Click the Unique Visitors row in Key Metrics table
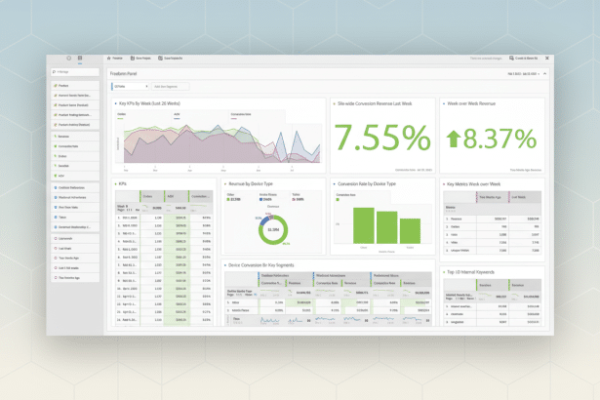Image resolution: width=600 pixels, height=400 pixels. [492, 251]
